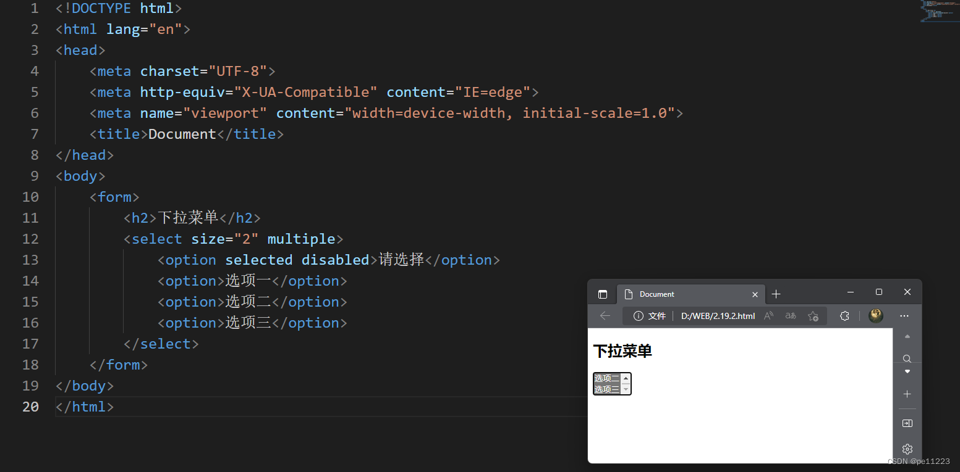The height and width of the screenshot is (472, 960).
Task: Click the list box scroll-down arrow
Action: [x=626, y=389]
